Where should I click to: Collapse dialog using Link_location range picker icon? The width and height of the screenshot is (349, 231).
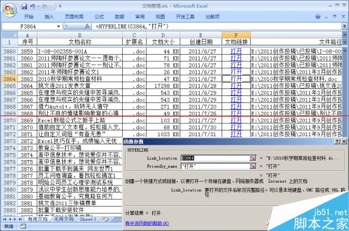click(x=252, y=158)
